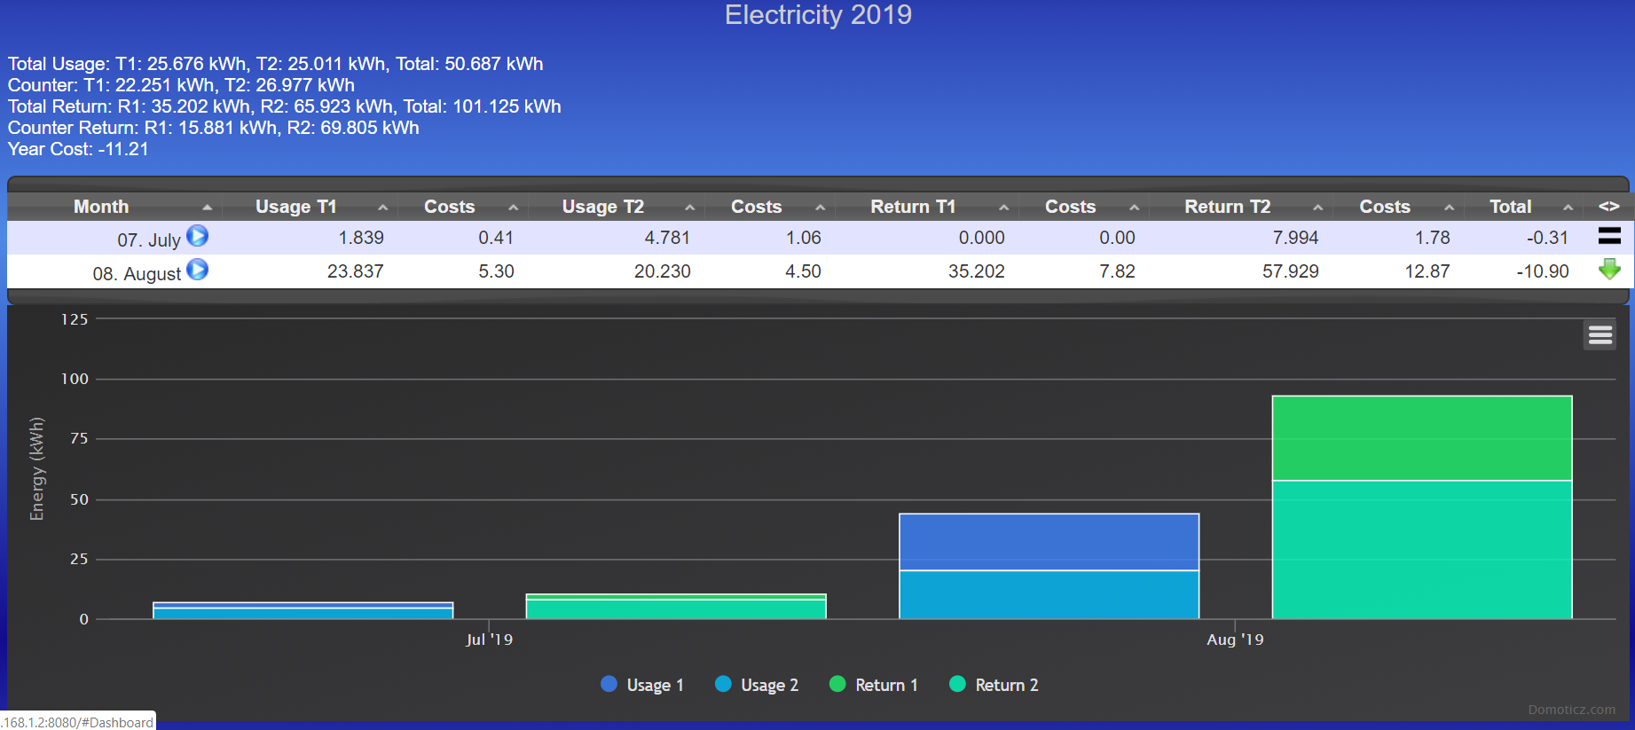Sort by the <> trend column header
Viewport: 1635px width, 730px height.
1608,207
